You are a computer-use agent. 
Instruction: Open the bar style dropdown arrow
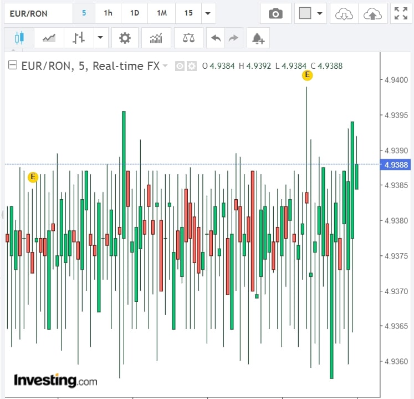tap(100, 38)
